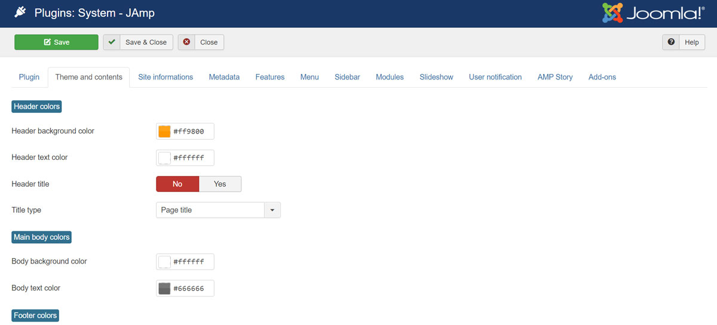Click the Joomla logo
This screenshot has width=717, height=325.
[653, 13]
